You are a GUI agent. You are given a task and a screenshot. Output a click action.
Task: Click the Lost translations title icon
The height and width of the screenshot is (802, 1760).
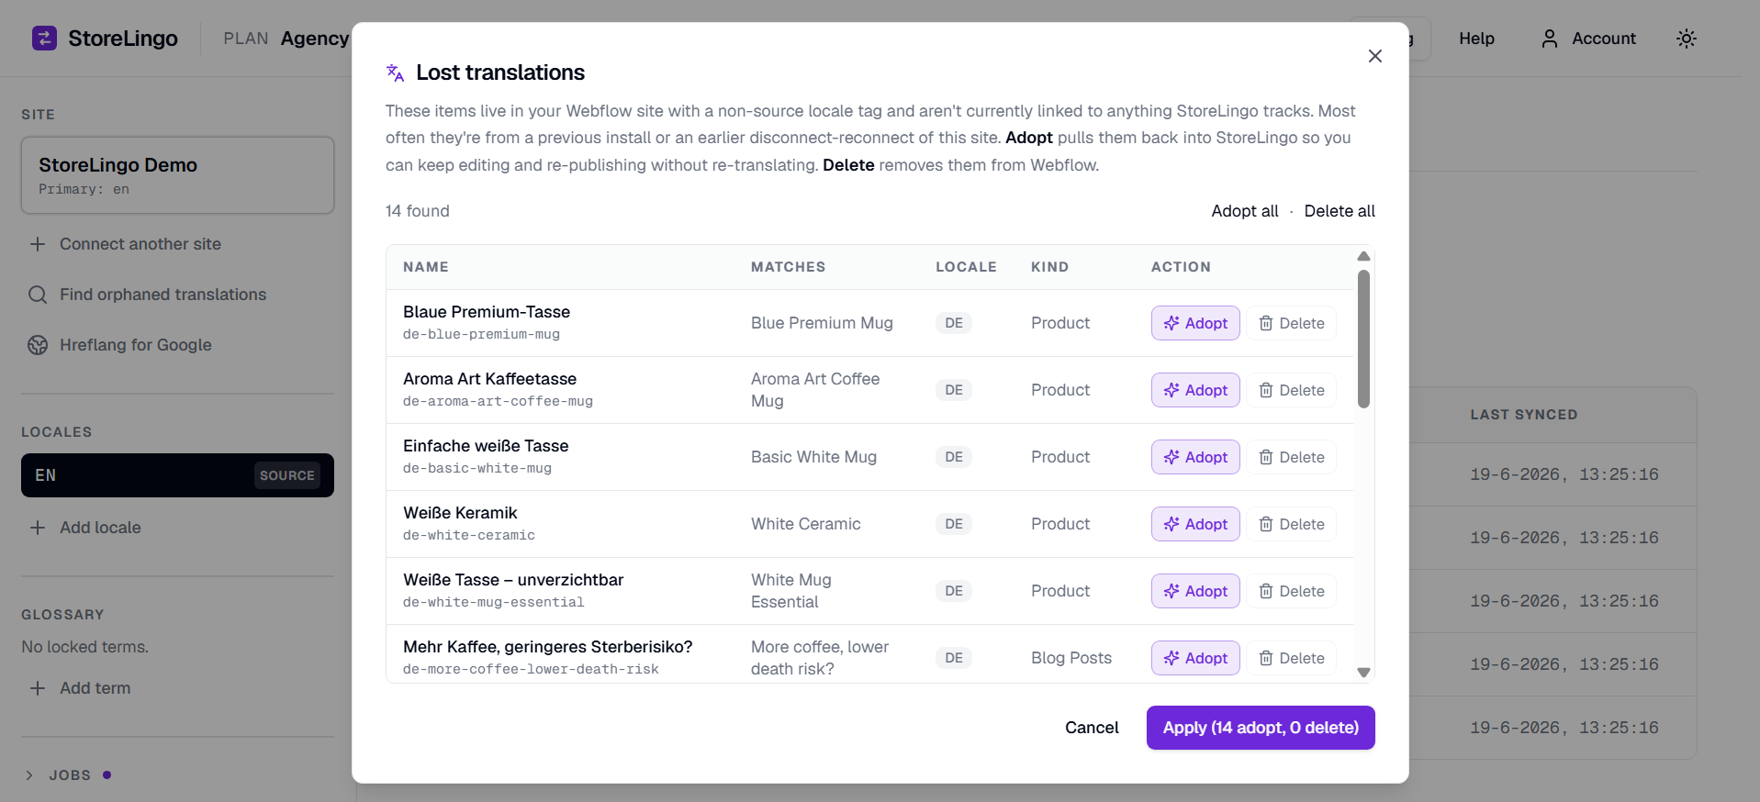click(396, 72)
